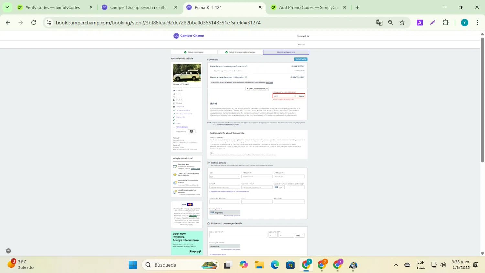
Task: Click the City field
Action: pos(257,202)
